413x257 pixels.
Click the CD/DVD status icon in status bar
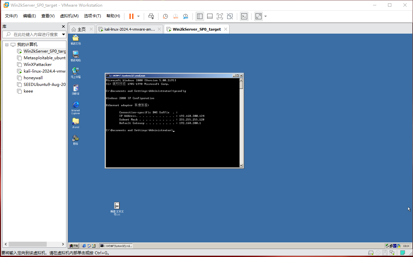point(378,253)
